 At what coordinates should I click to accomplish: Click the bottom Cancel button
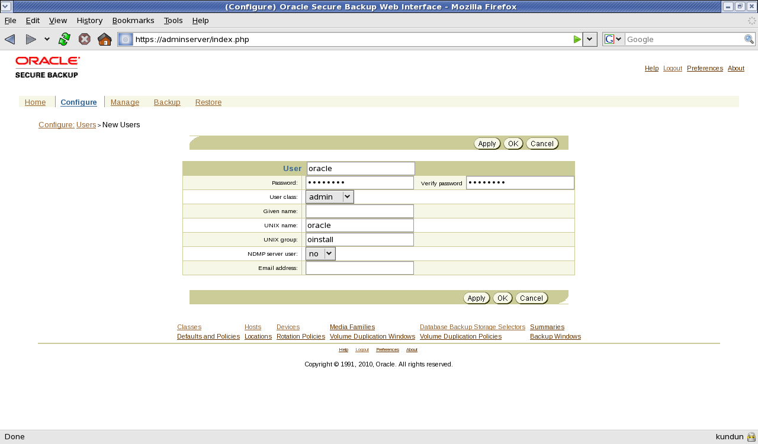pos(531,298)
